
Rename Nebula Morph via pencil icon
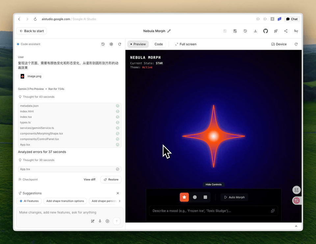(x=169, y=31)
